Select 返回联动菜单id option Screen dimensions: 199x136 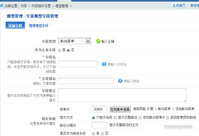coord(140,118)
